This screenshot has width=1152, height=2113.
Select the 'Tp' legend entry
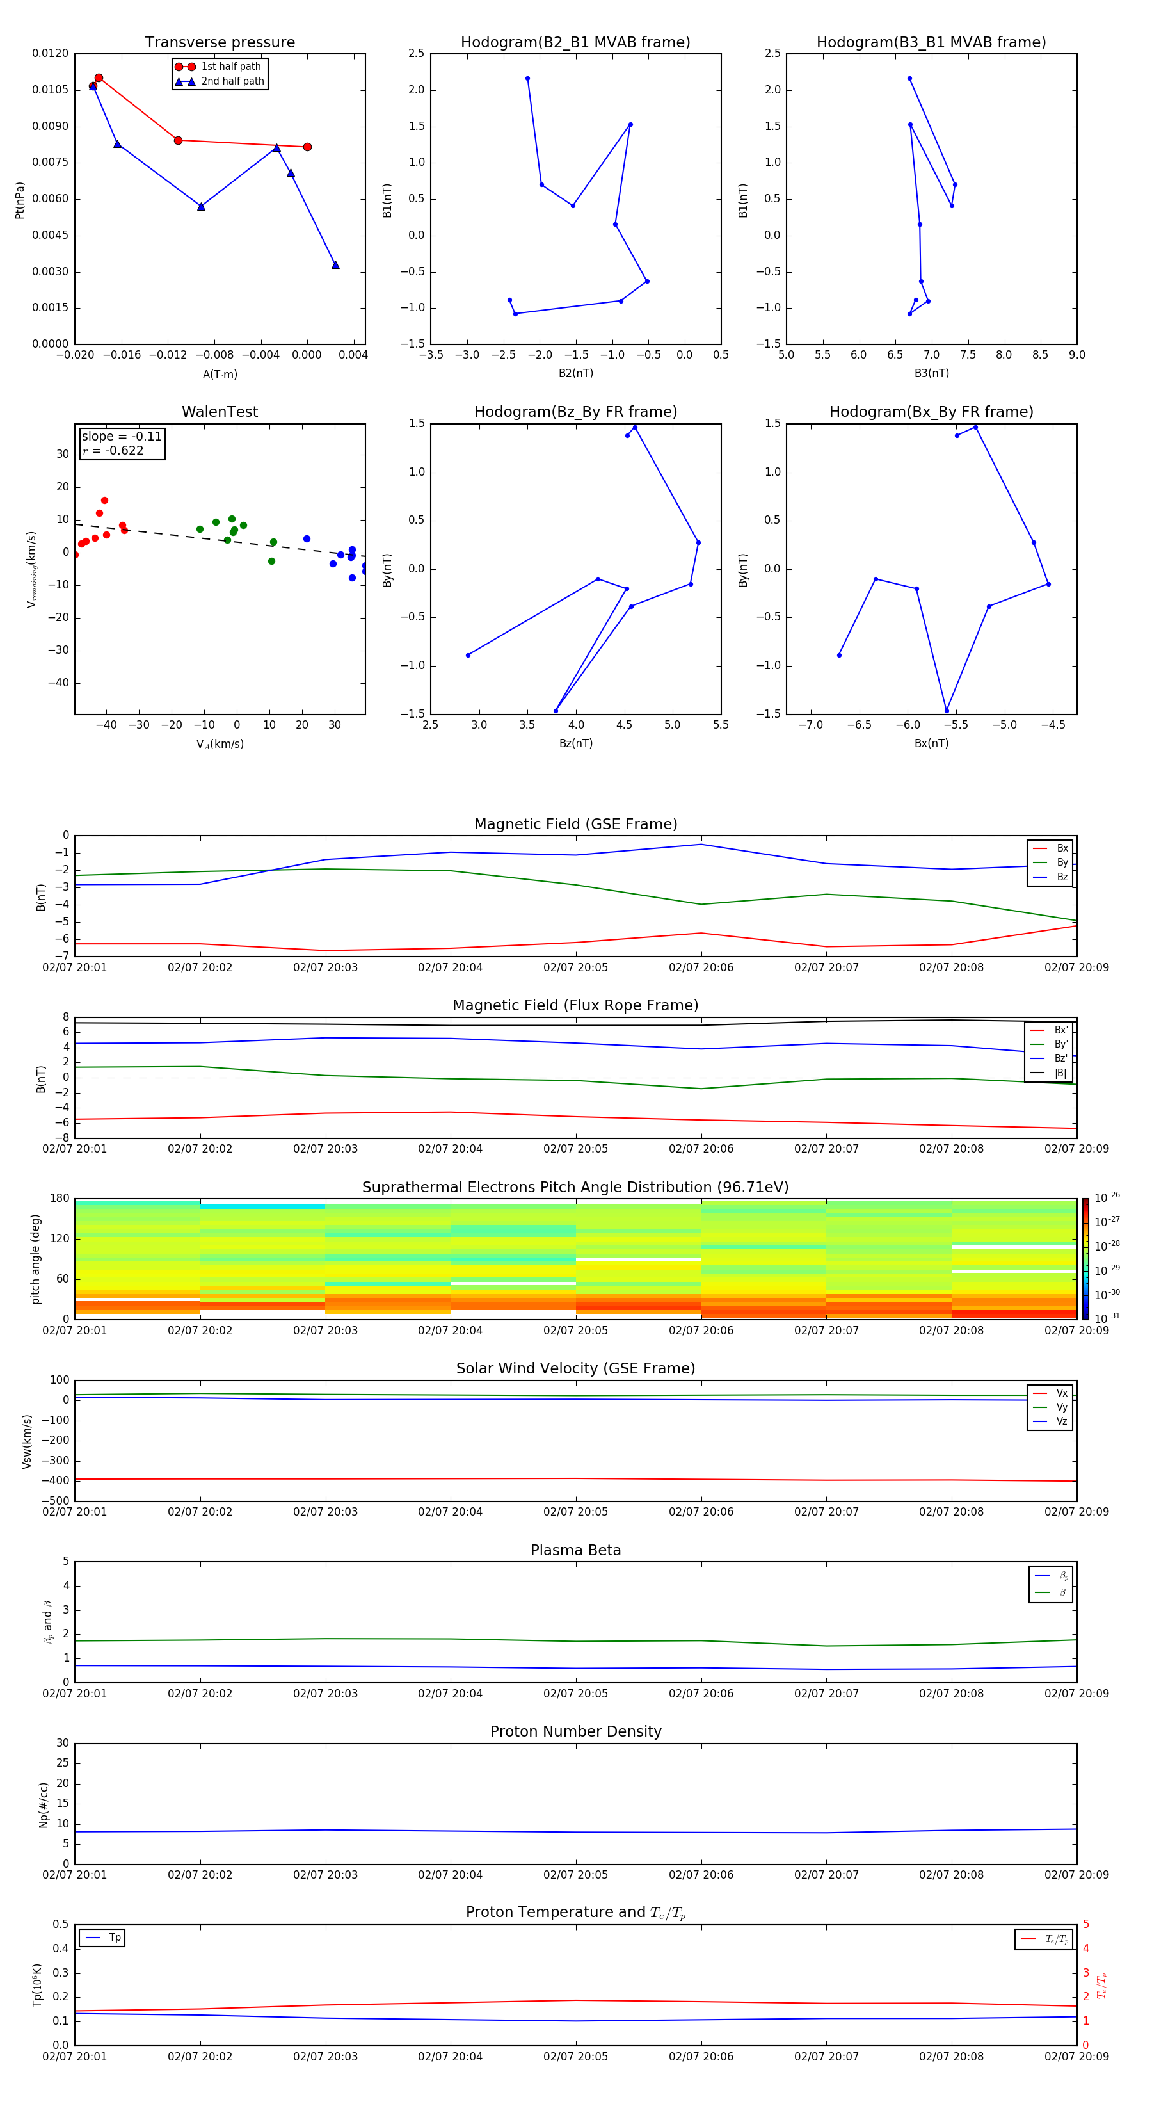point(102,1938)
